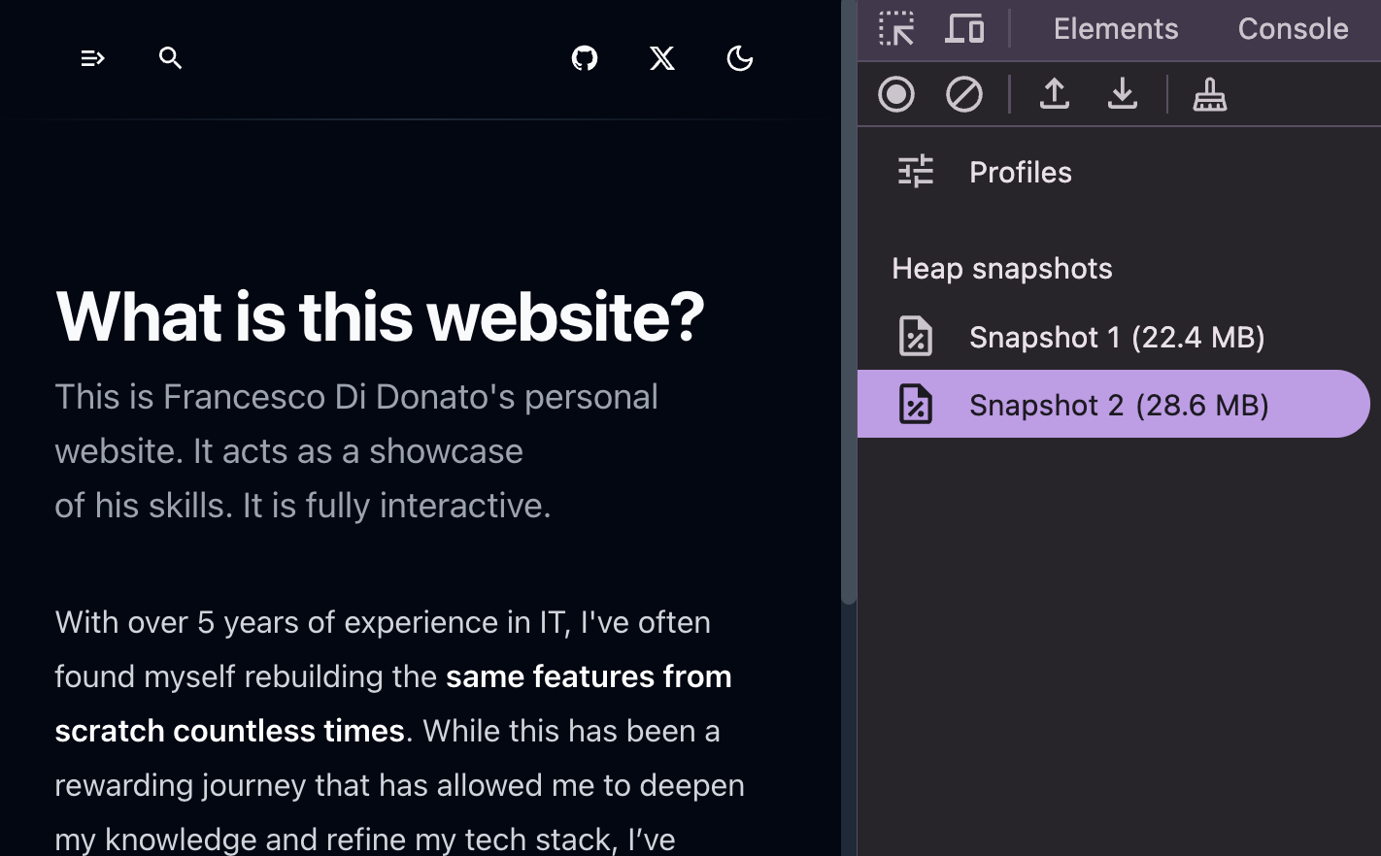1381x856 pixels.
Task: Run garbage collection with the broom icon
Action: [x=1210, y=95]
